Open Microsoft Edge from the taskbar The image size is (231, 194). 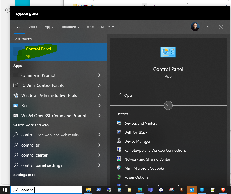coord(140,190)
